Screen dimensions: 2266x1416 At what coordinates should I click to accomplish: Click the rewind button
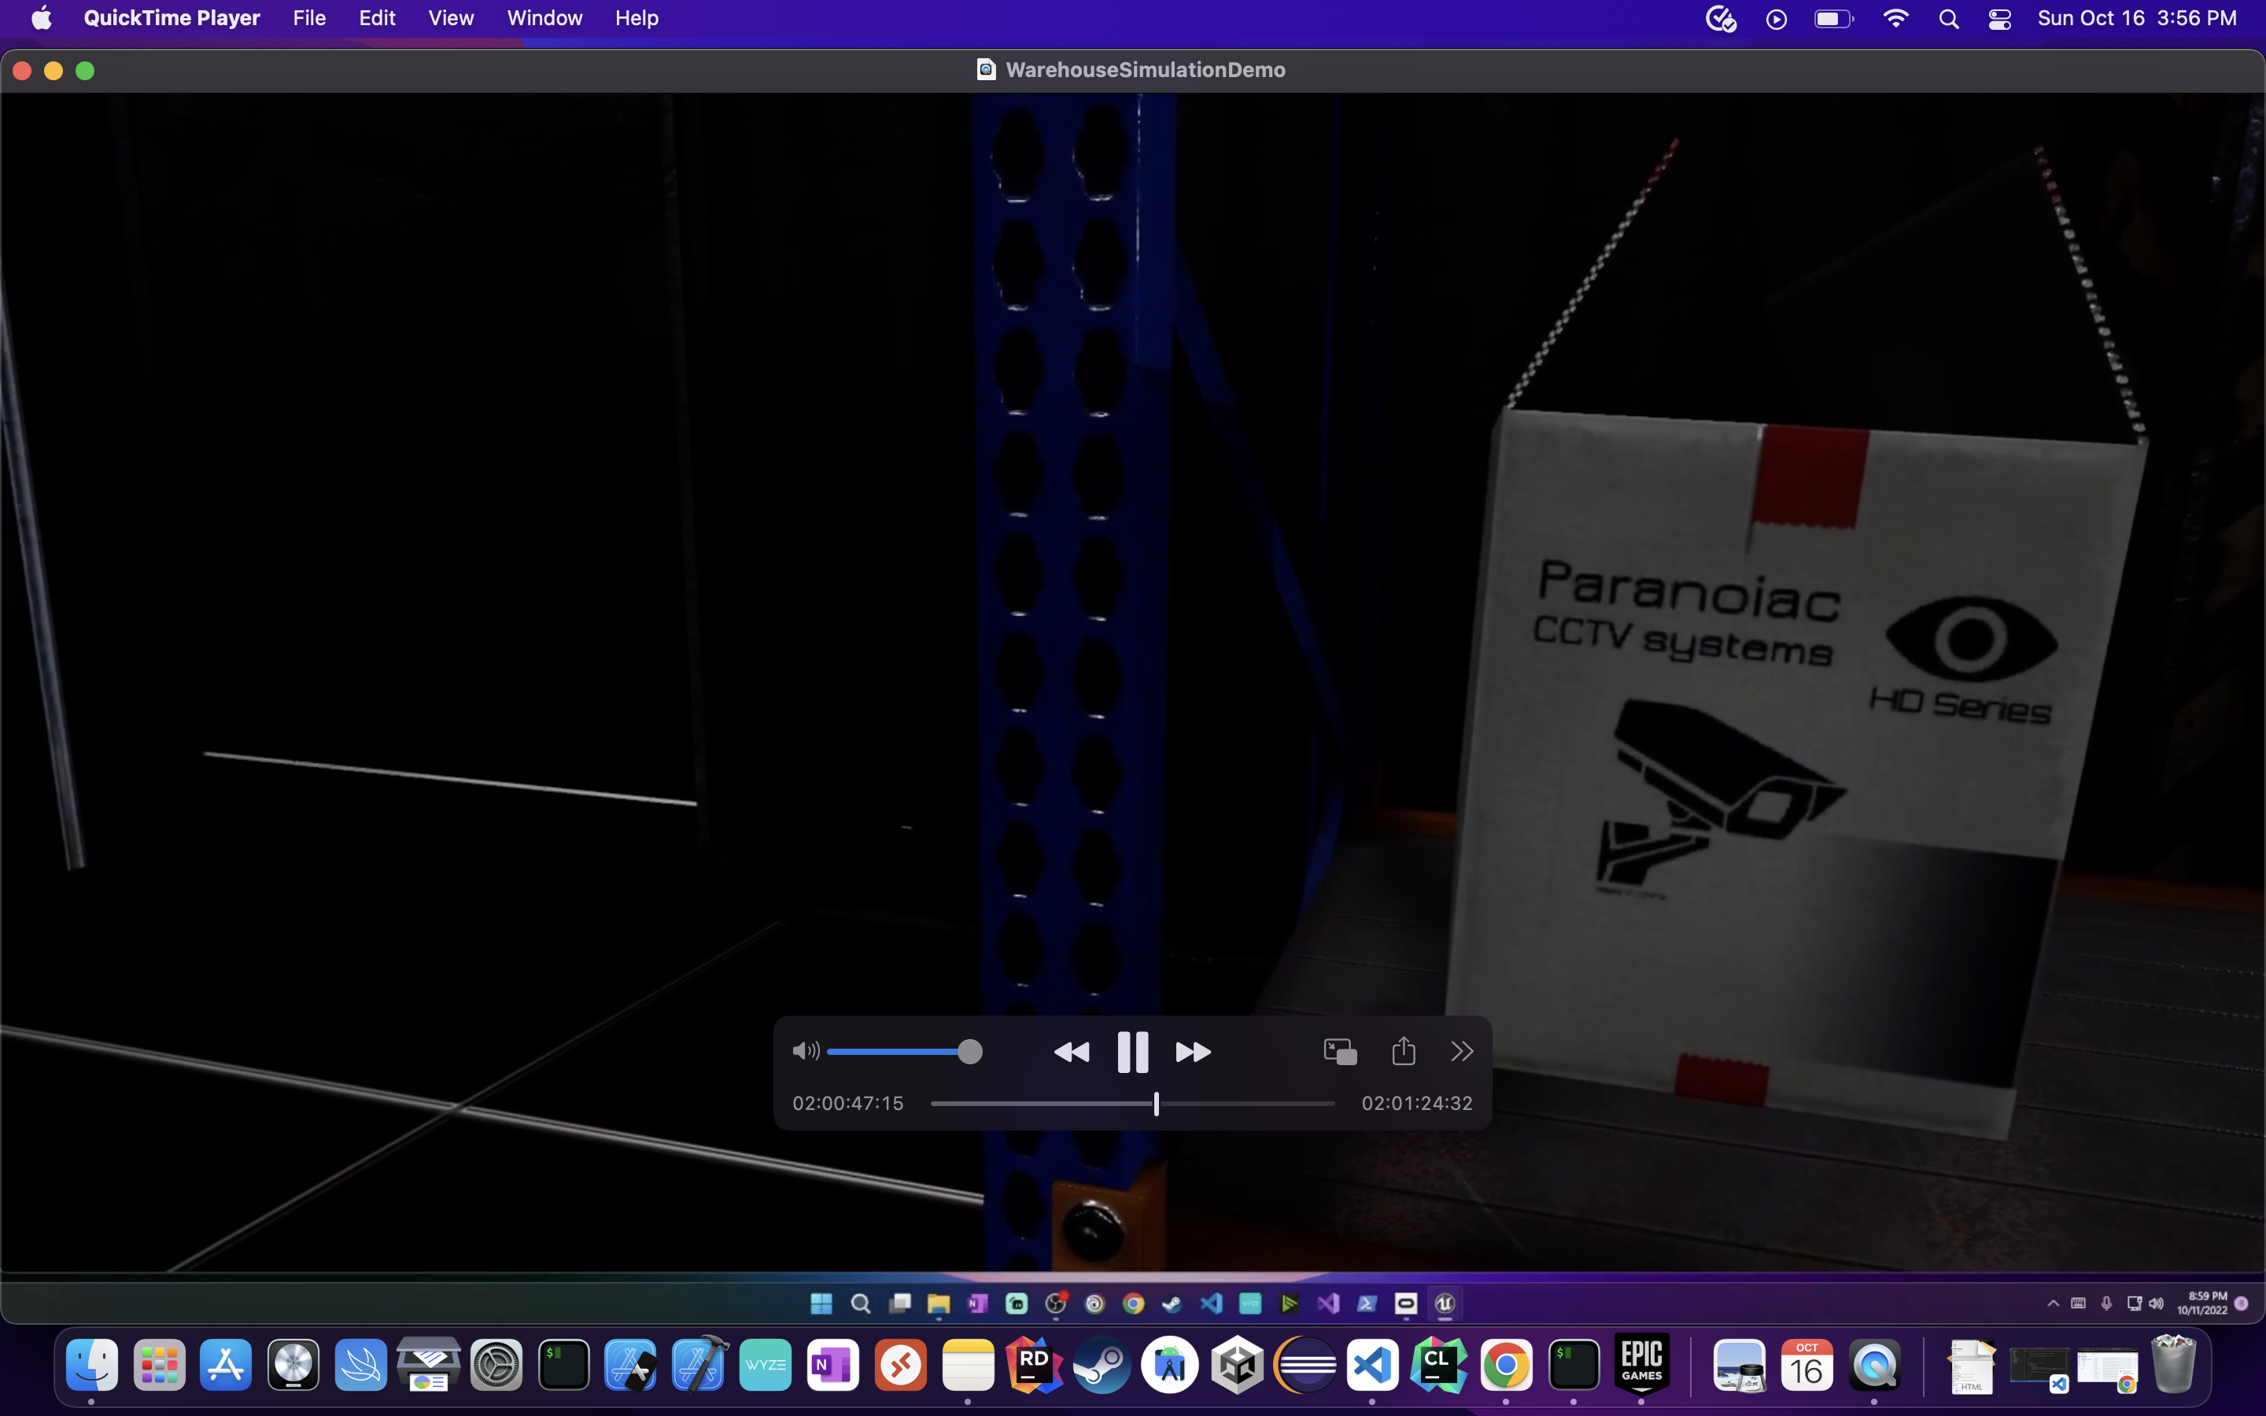pos(1071,1053)
